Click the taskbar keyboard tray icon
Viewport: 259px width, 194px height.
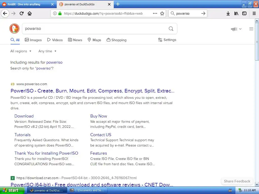(230, 190)
